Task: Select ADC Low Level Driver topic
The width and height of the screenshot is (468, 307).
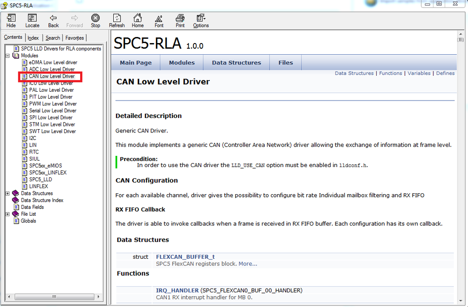Action: (x=52, y=69)
